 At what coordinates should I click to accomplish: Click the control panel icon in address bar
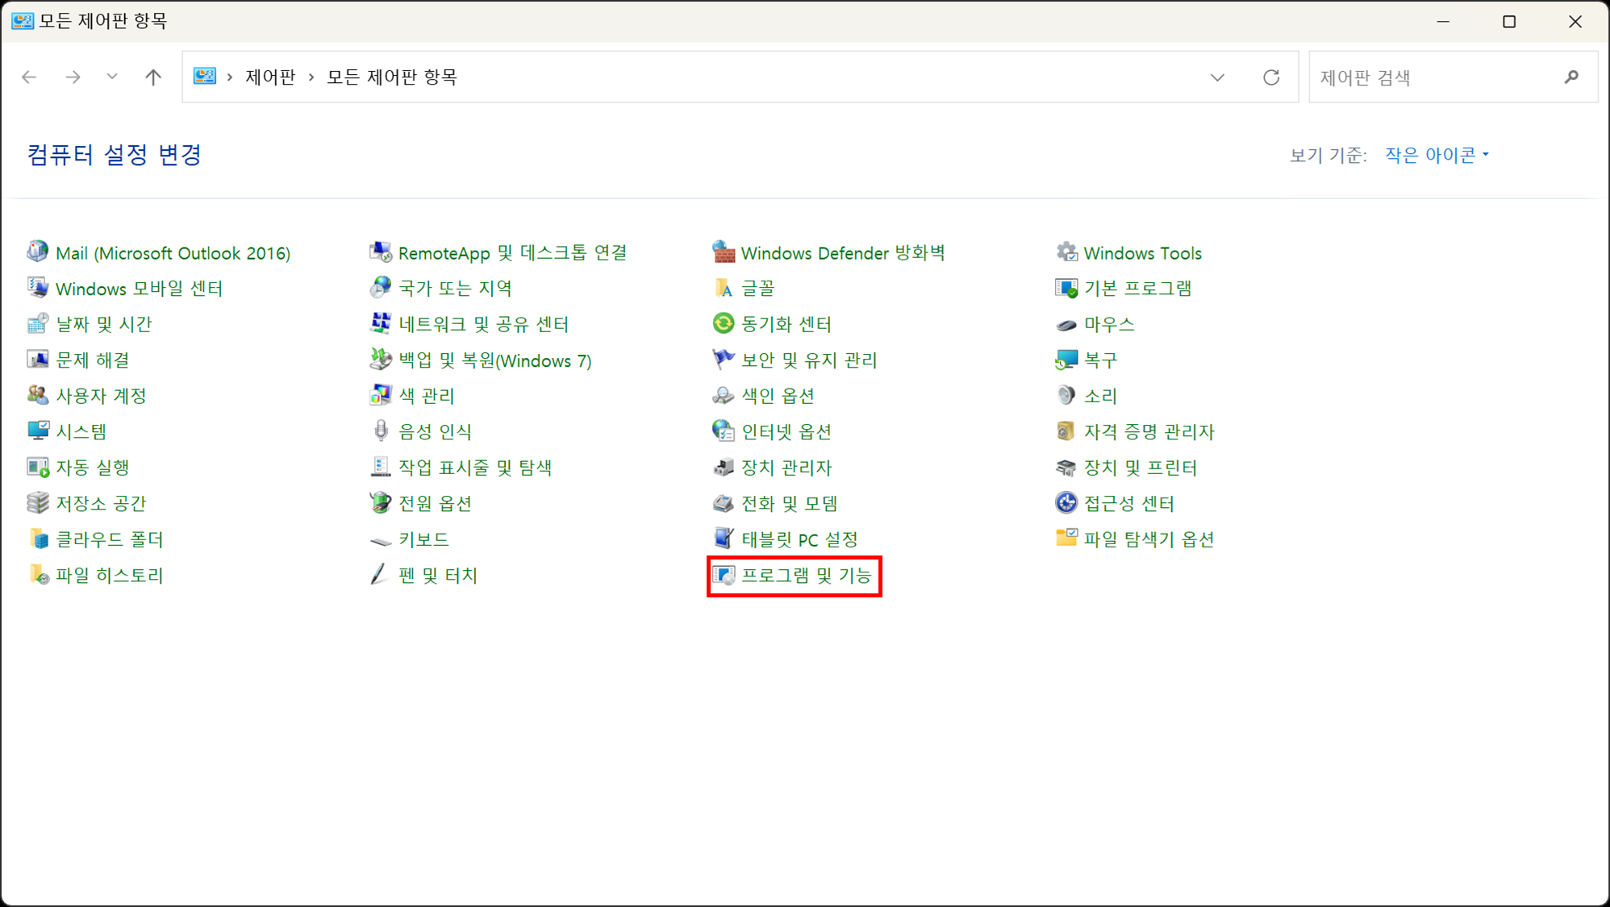tap(205, 77)
